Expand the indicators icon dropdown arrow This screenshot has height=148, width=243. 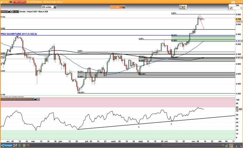[x=186, y=7]
